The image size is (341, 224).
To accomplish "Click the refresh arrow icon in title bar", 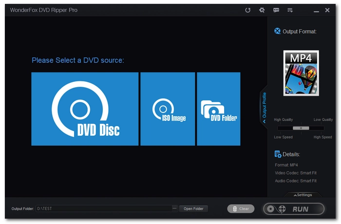I will click(x=247, y=10).
